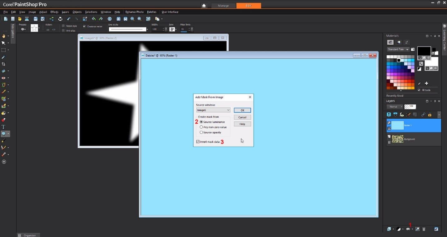Click the layer Lock icon
The image size is (447, 237).
(430, 115)
